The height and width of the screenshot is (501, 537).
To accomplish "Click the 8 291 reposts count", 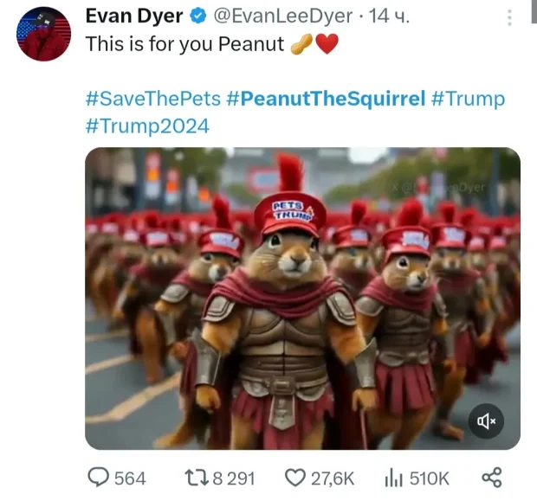I will click(x=234, y=479).
